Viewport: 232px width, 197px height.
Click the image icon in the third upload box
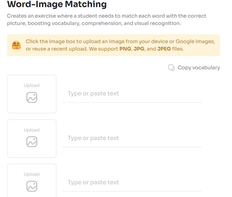(32, 186)
